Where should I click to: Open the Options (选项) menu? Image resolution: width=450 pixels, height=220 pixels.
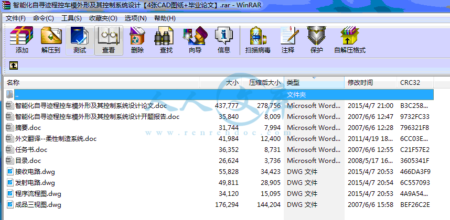[135, 18]
